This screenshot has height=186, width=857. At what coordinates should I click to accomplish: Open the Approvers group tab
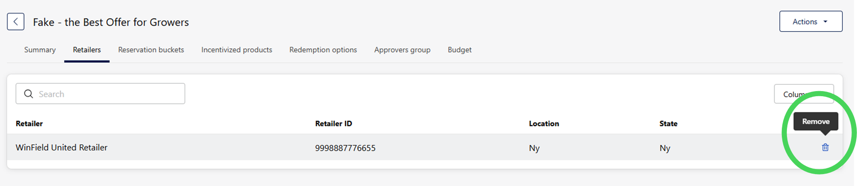coord(402,50)
